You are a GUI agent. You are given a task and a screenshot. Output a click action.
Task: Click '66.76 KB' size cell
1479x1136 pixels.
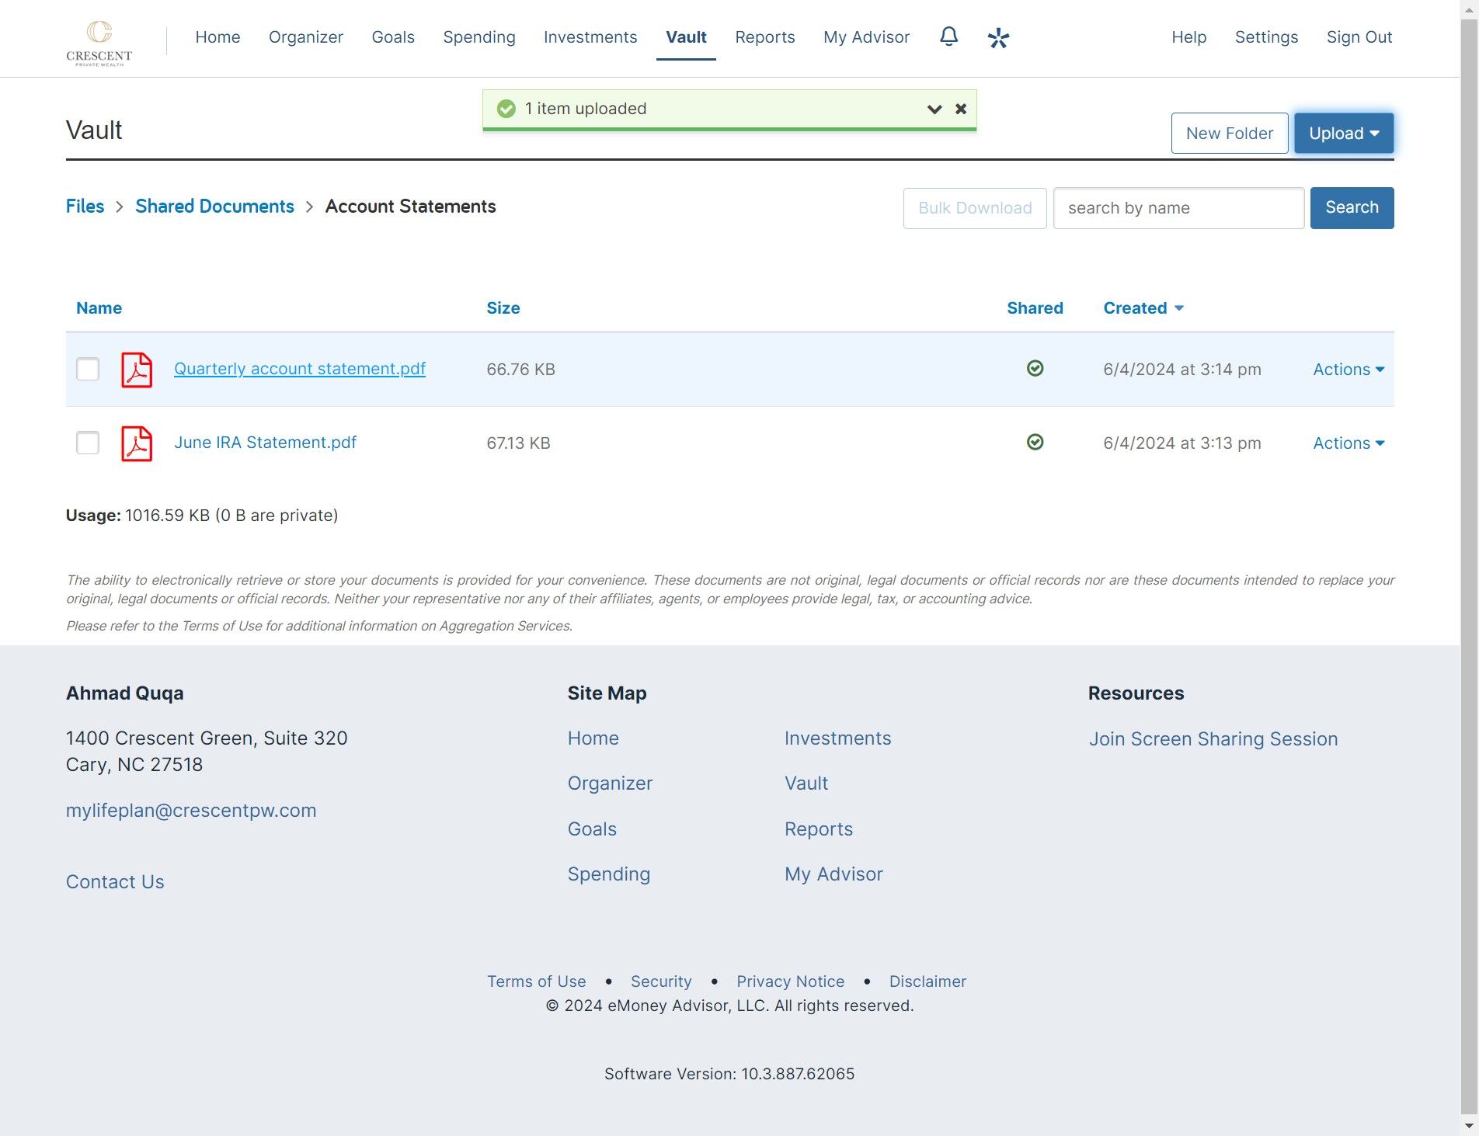(x=520, y=370)
